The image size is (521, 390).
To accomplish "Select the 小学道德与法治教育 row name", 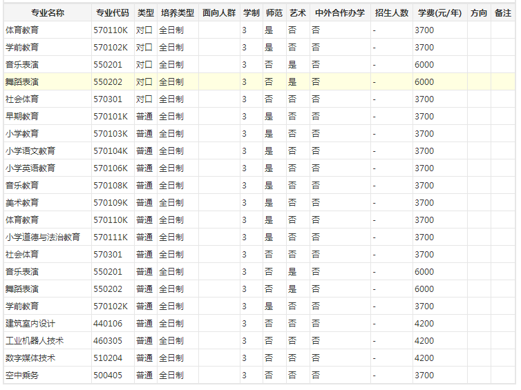I will (43, 237).
